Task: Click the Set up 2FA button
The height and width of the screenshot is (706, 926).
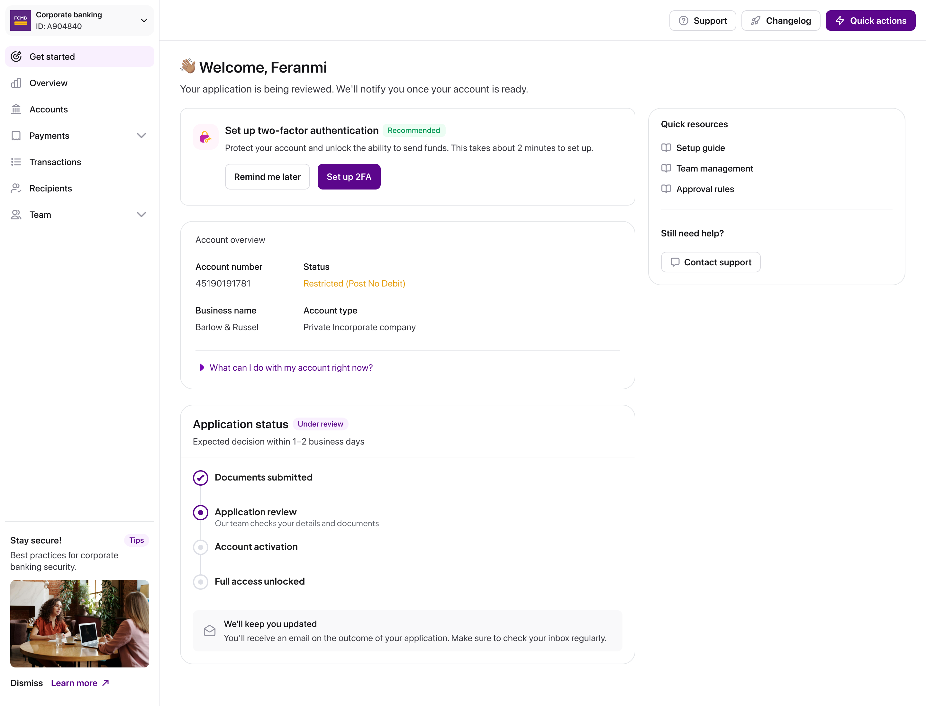Action: pyautogui.click(x=349, y=177)
